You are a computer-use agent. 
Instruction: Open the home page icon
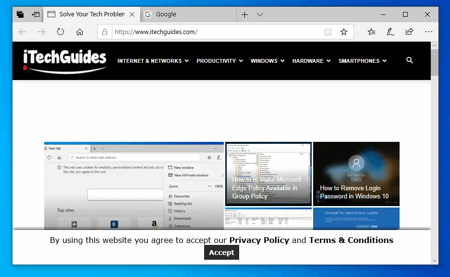click(x=80, y=32)
